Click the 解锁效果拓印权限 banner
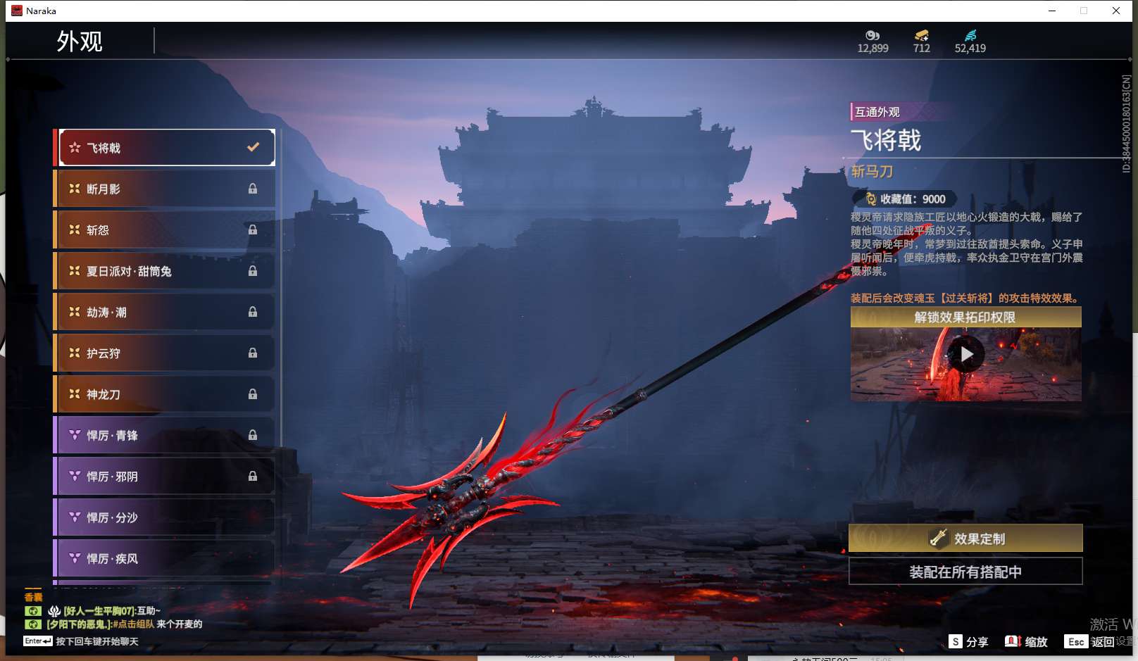Viewport: 1138px width, 661px height. [965, 317]
